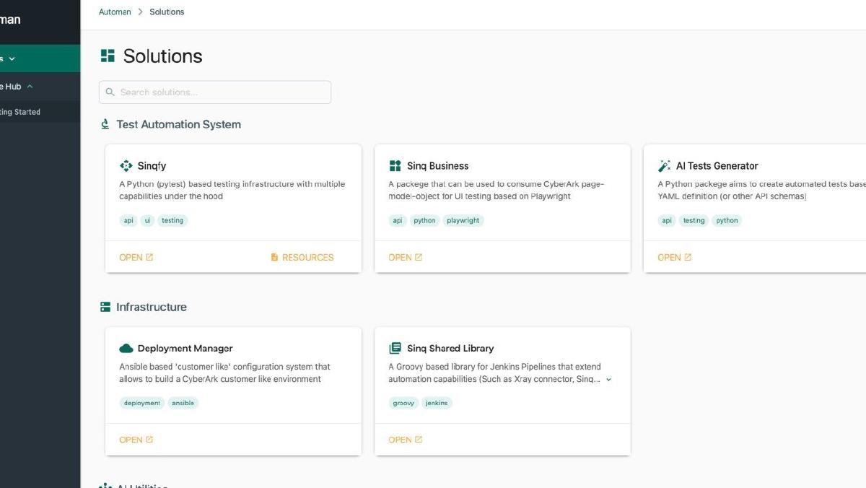Viewport: 866px width, 488px height.
Task: Click external-link icon on Sinq Business OPEN
Action: [x=419, y=257]
